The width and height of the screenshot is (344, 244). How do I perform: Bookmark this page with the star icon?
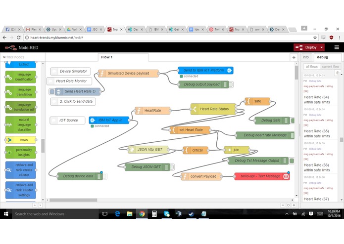pyautogui.click(x=315, y=38)
